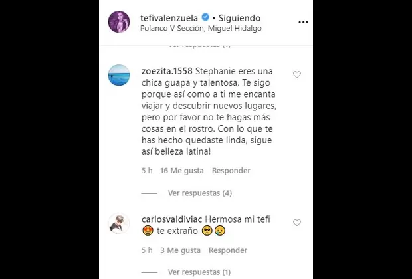Like the carlosvaldiviac comment heart
412x279 pixels.
click(x=297, y=223)
